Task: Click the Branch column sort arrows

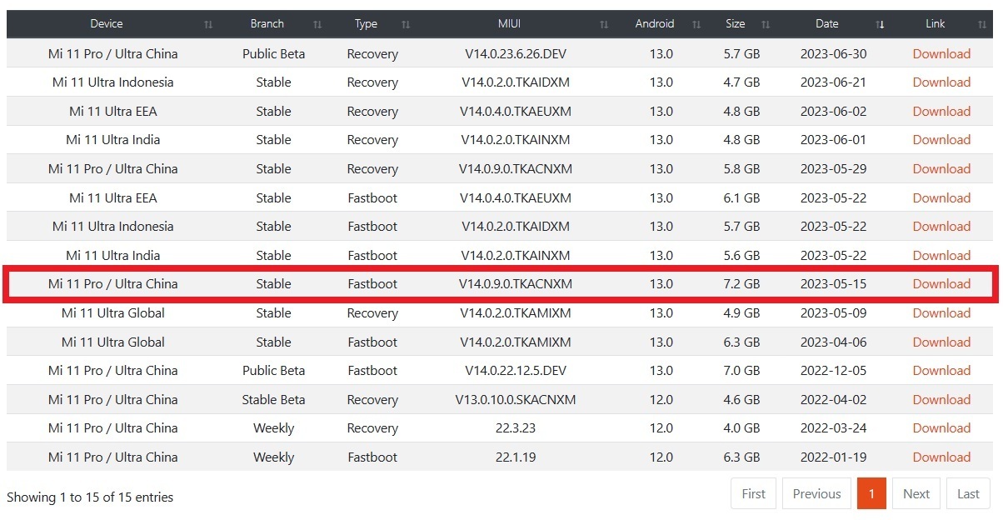Action: click(317, 24)
